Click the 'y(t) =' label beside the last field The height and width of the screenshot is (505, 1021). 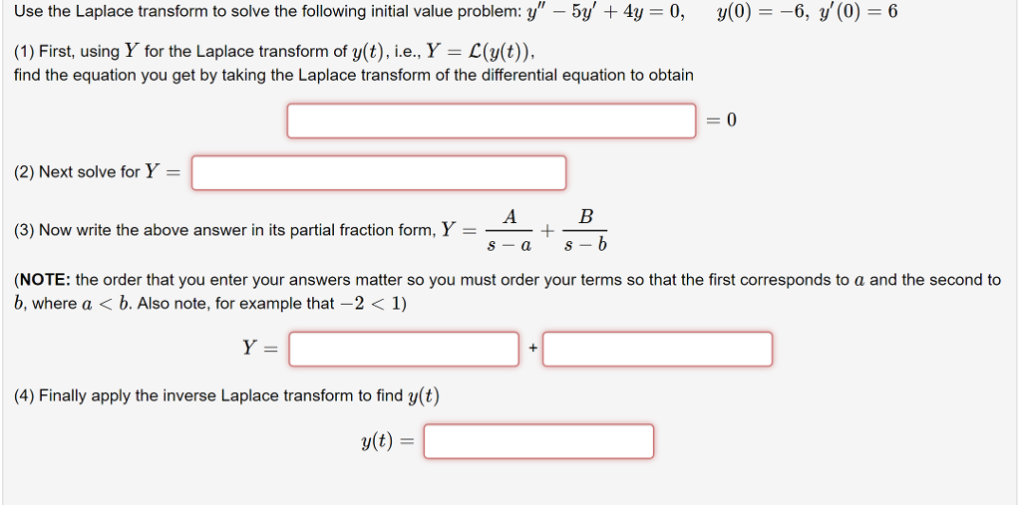388,442
